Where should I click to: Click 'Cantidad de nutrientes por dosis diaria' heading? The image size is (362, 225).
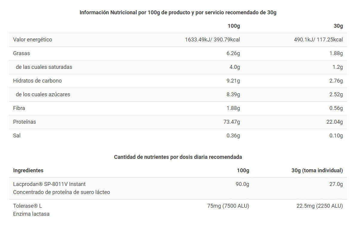[178, 157]
